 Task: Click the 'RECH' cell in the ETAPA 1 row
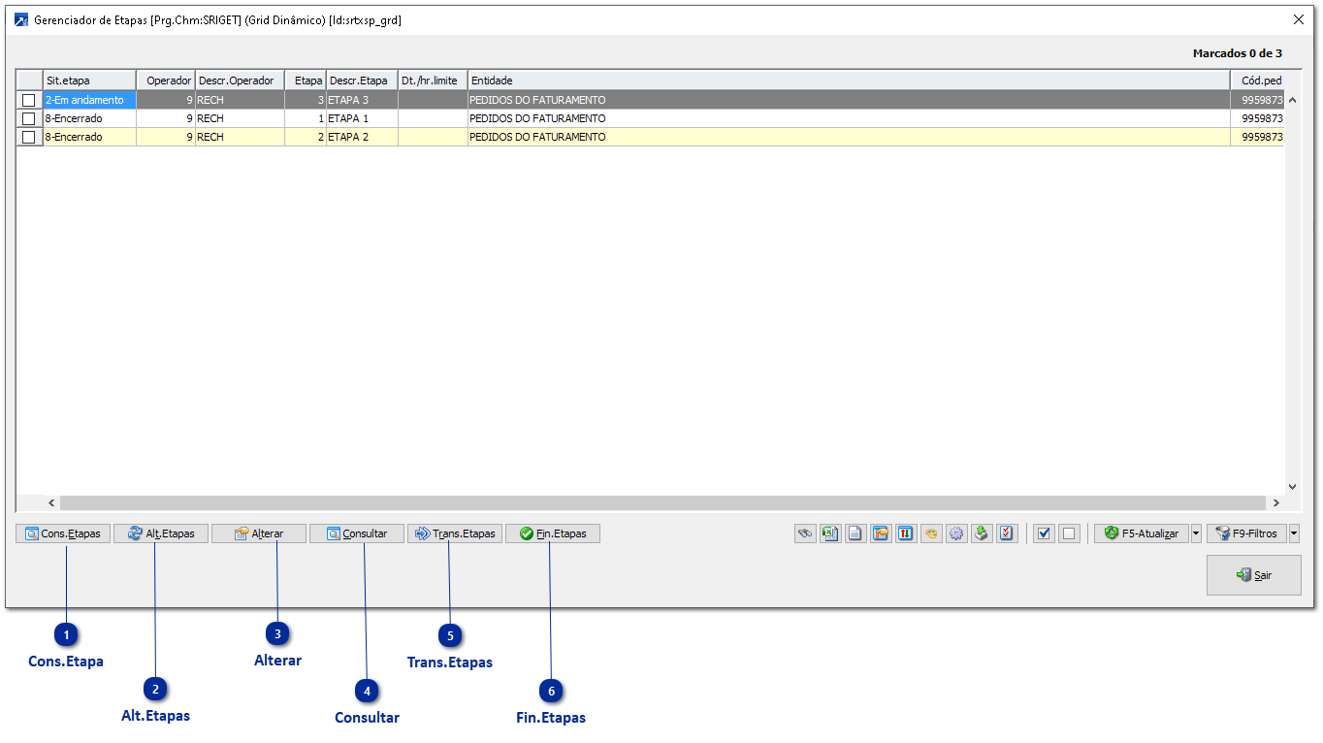coord(240,118)
